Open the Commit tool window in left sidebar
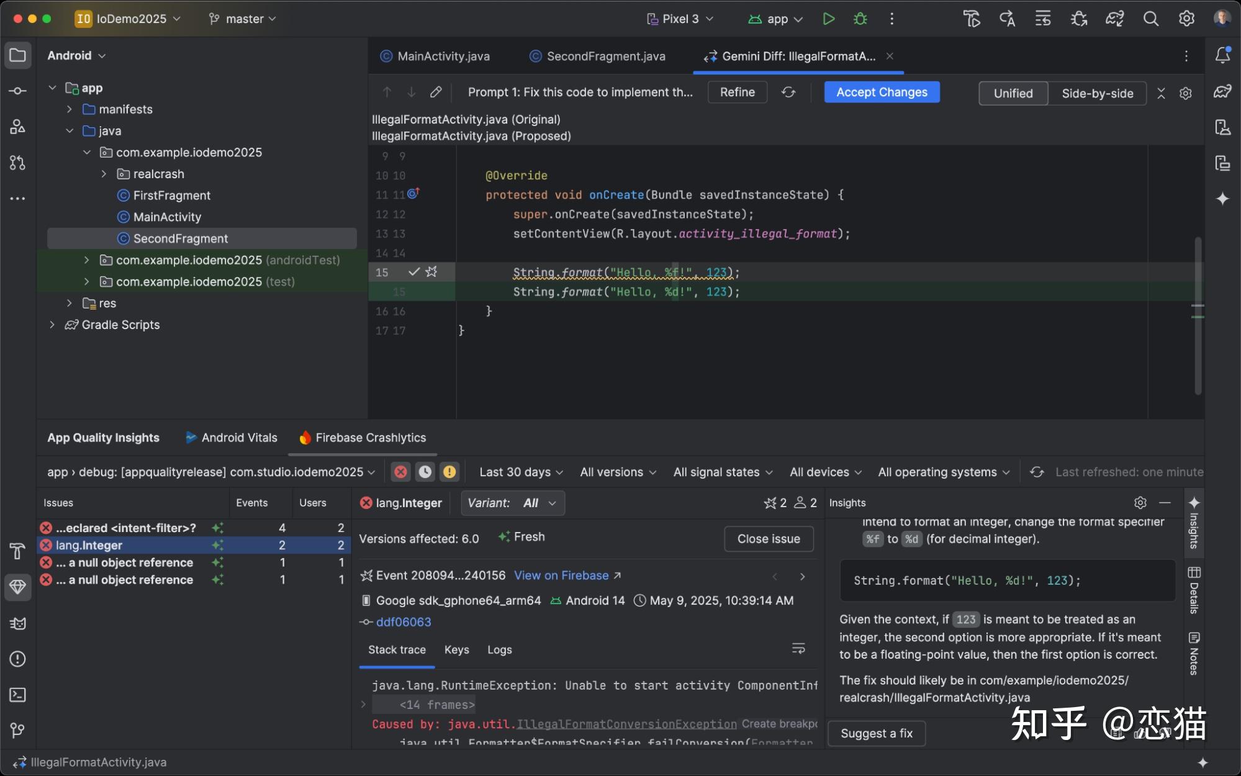The height and width of the screenshot is (776, 1241). tap(17, 90)
